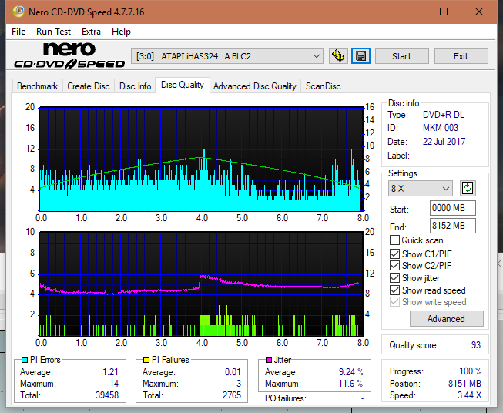The height and width of the screenshot is (413, 503).
Task: Toggle Show read speed checkbox
Action: [394, 290]
